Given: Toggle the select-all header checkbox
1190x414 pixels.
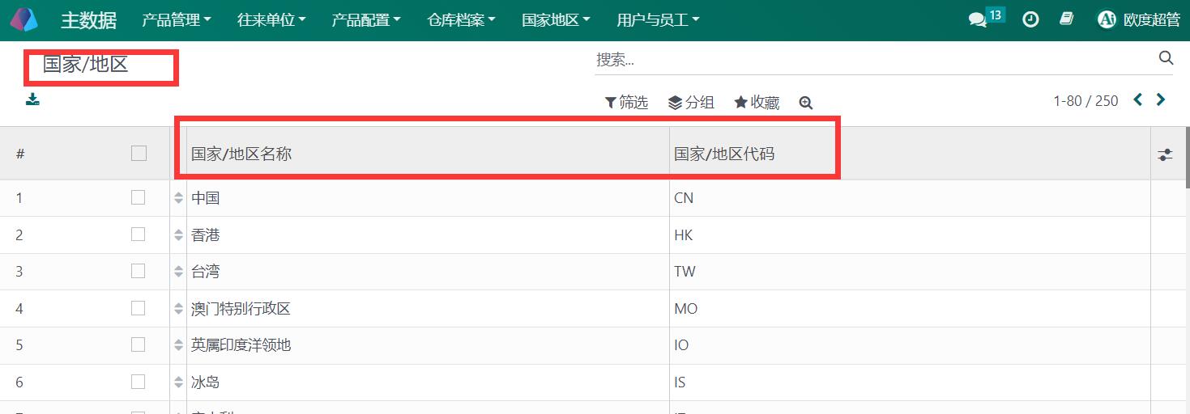Looking at the screenshot, I should point(139,153).
